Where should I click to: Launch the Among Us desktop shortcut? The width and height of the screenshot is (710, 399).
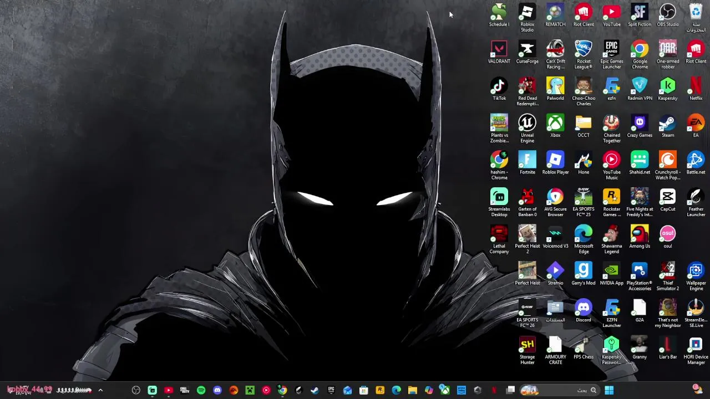(x=640, y=237)
